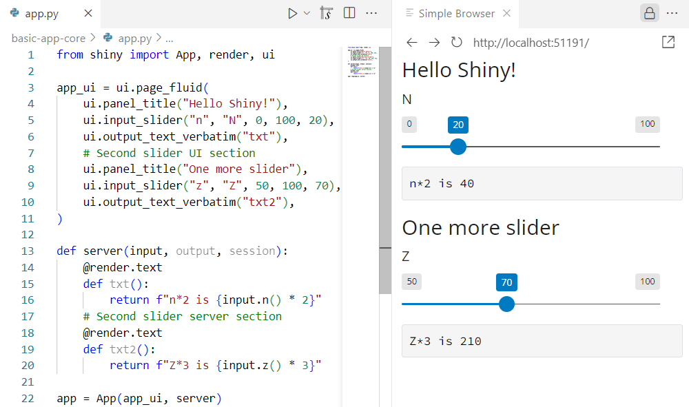689x407 pixels.
Task: Open localhost page in external browser
Action: click(x=668, y=43)
